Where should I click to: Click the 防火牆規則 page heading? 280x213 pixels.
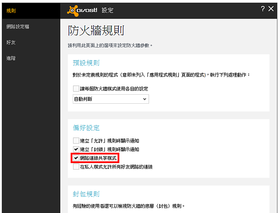click(x=96, y=31)
